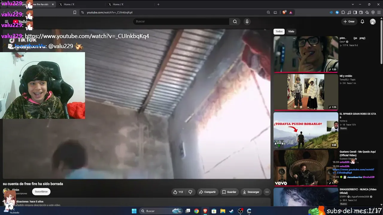Screen dimensions: 383x215
Task: Open the Gustavo Cerati vevo video thumbnail
Action: 306,168
